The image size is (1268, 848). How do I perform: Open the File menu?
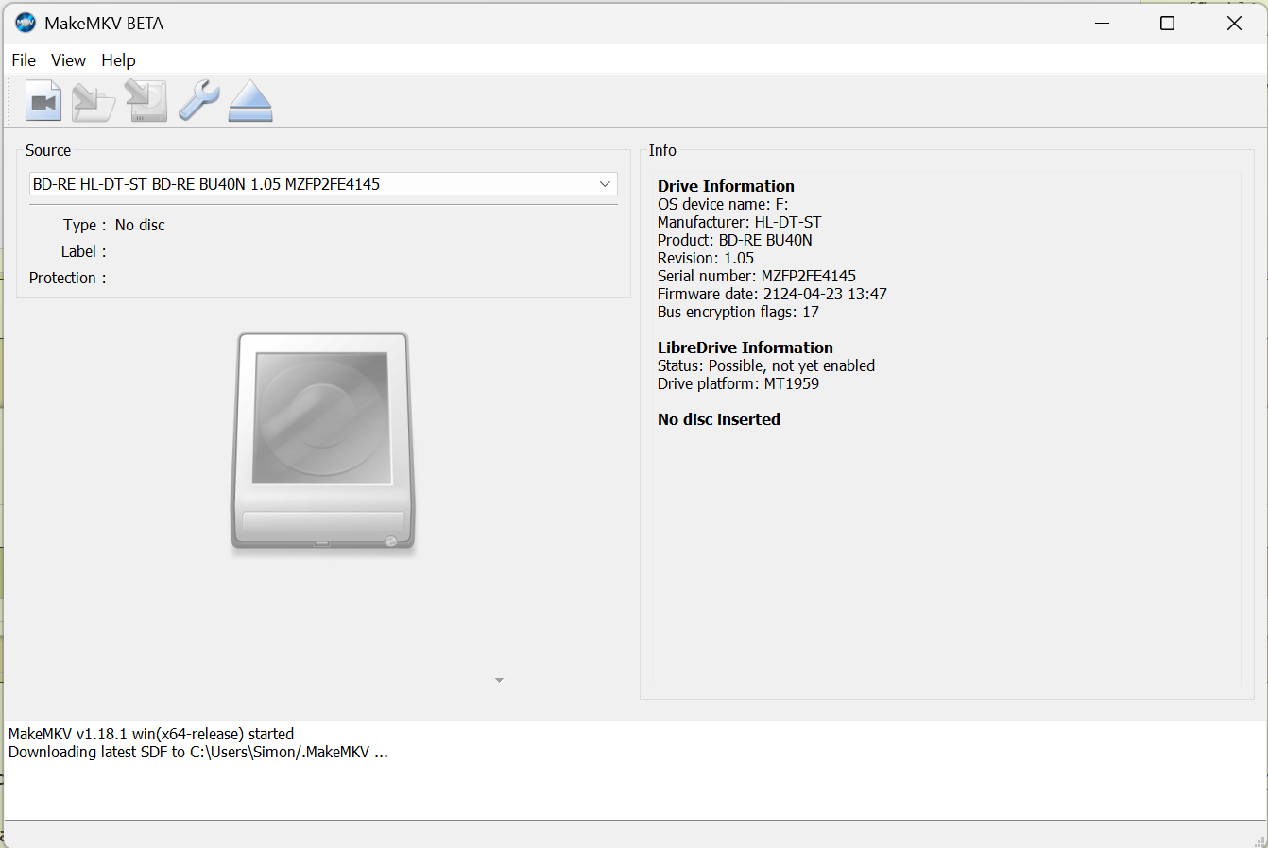24,60
